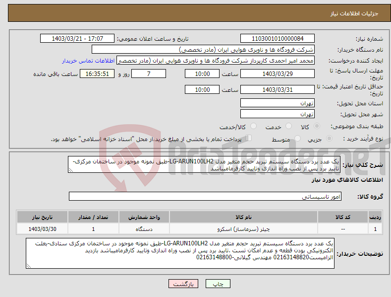
Task: Click the response deadline date 1403/03/29
Action: (x=278, y=74)
